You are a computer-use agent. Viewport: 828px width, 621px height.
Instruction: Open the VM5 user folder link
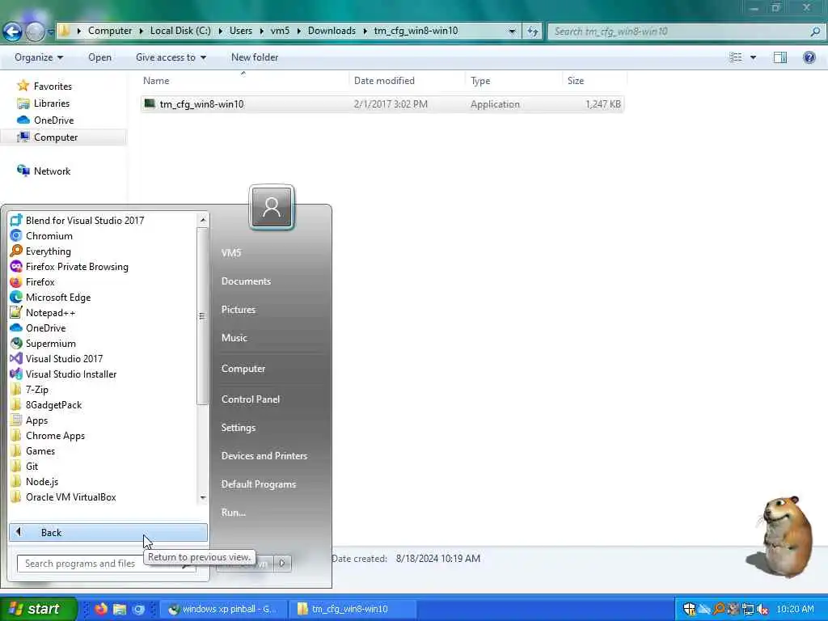[230, 252]
